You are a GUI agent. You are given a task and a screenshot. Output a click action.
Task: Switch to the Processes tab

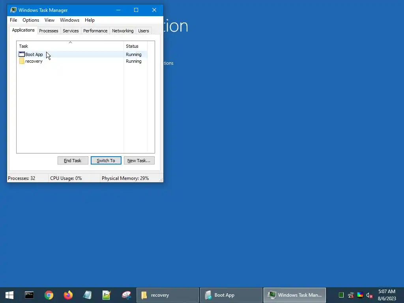49,31
